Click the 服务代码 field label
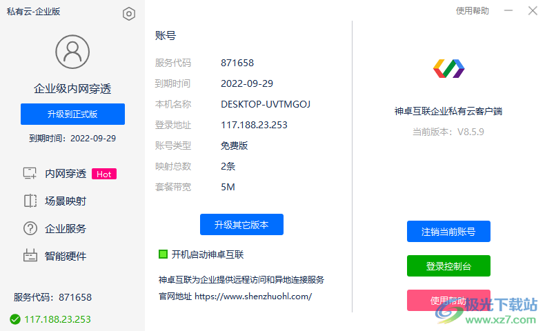The width and height of the screenshot is (545, 331). [173, 63]
